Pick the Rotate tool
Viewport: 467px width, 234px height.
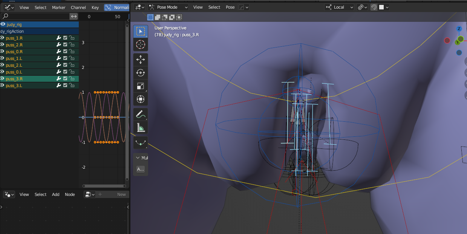(x=141, y=73)
